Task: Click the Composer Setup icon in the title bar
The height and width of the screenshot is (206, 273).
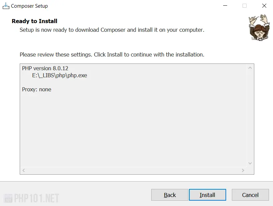Action: (5, 6)
